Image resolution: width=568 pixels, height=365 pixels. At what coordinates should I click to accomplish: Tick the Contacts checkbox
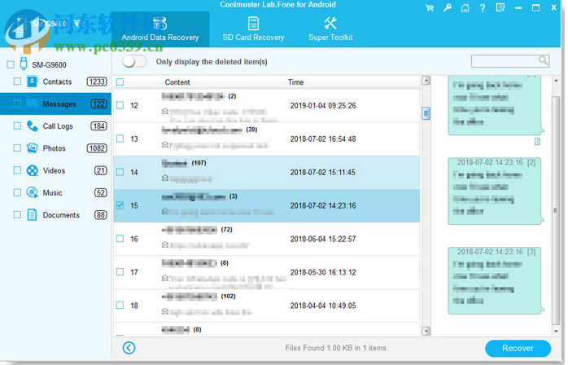tap(17, 81)
